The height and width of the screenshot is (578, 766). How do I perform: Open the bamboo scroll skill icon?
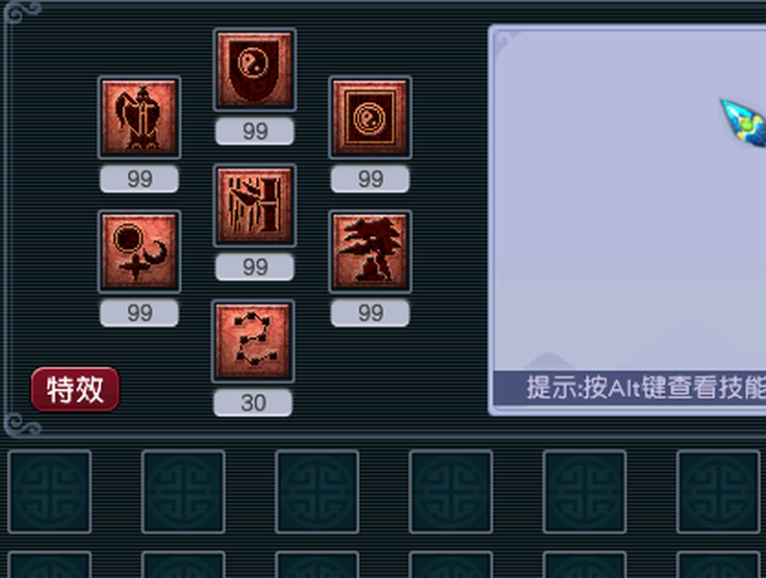254,206
